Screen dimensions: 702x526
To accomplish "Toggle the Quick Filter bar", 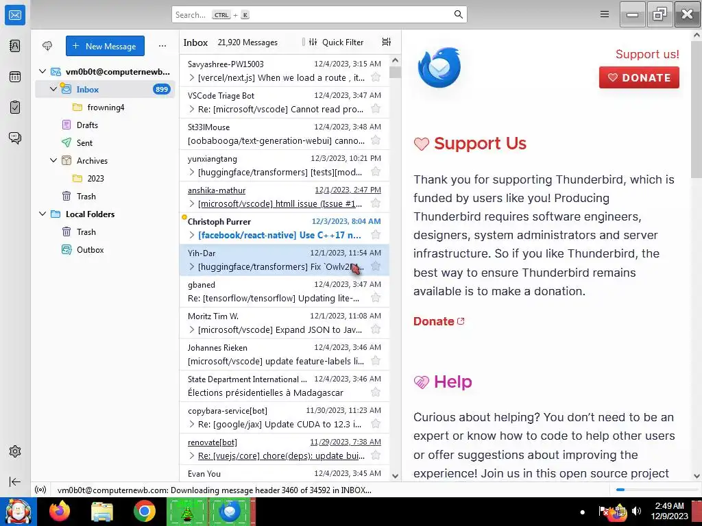I will pyautogui.click(x=336, y=42).
